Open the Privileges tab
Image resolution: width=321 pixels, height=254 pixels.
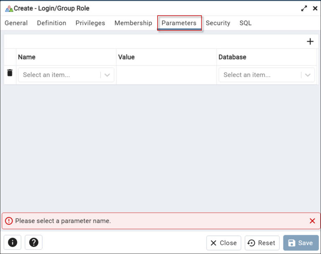90,23
